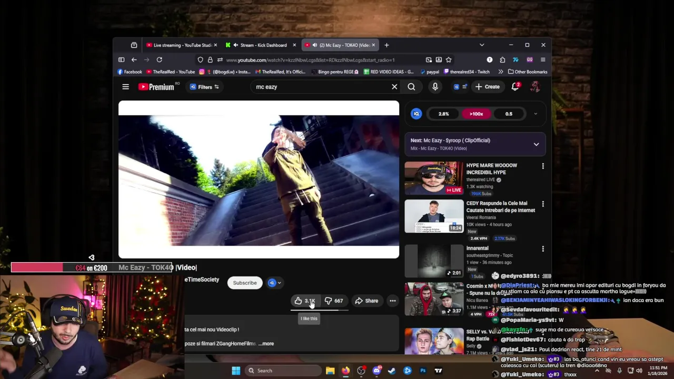Open Discord from the taskbar

coord(376,371)
